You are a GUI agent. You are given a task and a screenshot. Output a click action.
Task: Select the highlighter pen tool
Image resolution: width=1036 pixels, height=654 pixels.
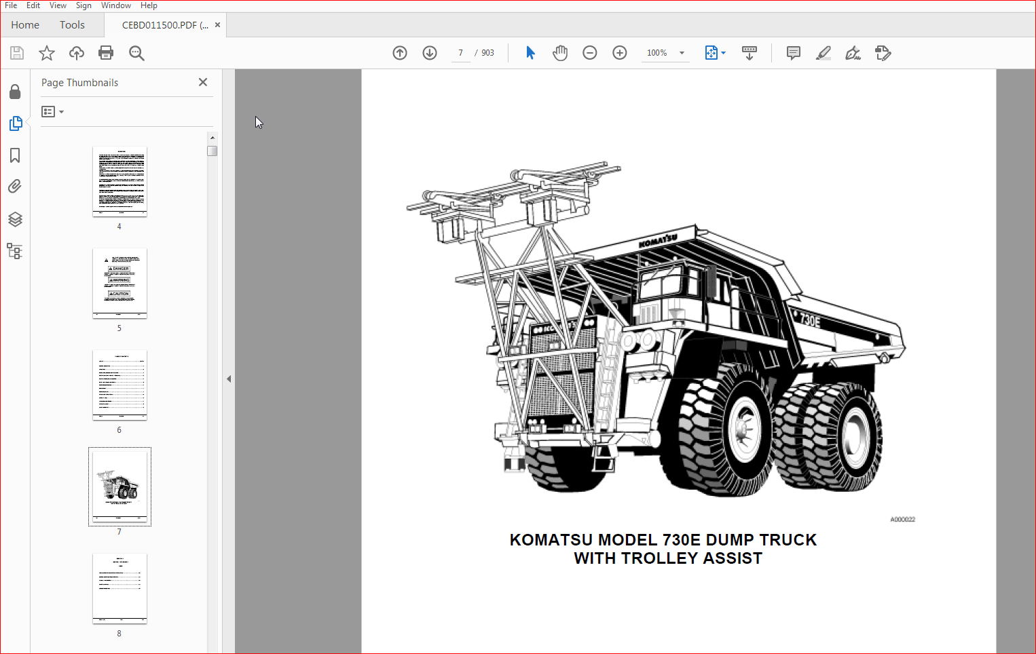tap(823, 53)
